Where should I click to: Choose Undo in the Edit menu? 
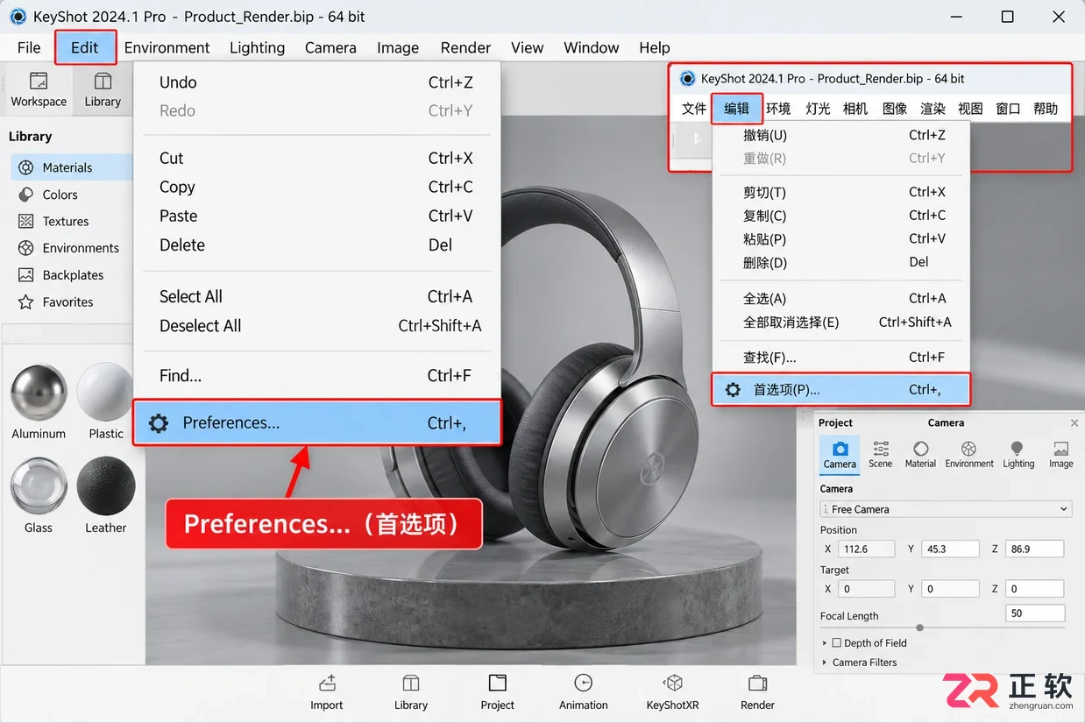(x=317, y=82)
